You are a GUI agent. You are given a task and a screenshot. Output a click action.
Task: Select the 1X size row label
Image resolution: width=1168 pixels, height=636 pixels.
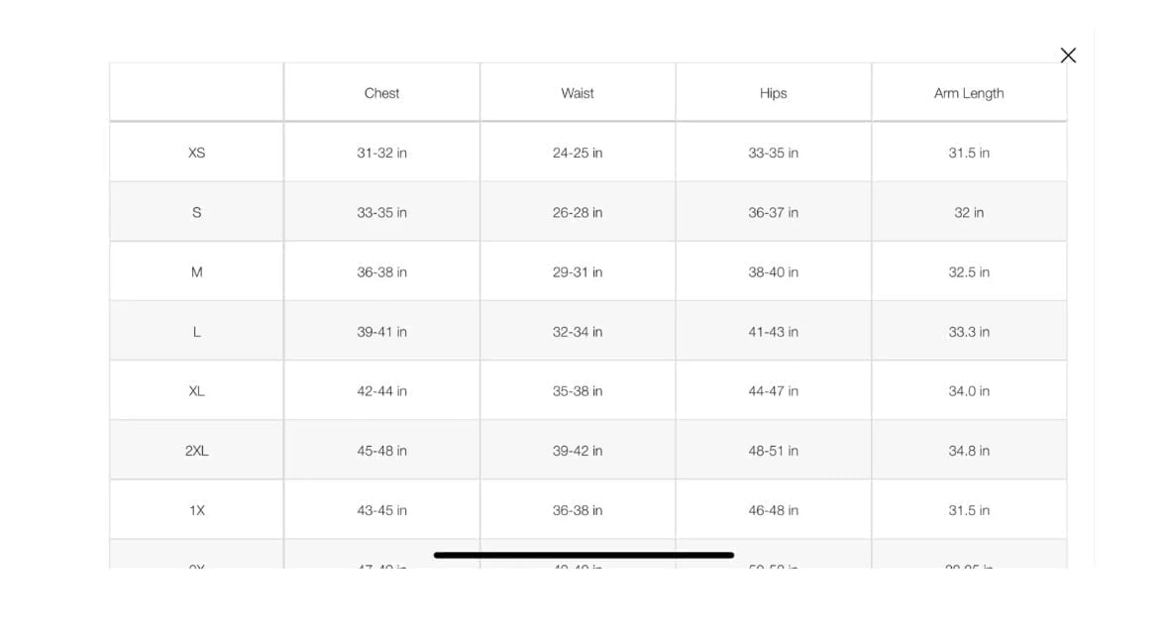197,510
